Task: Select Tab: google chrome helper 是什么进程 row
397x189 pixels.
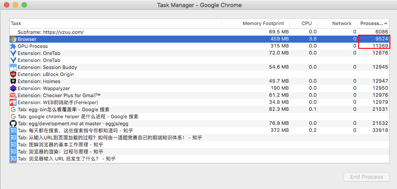Action: tap(199, 116)
